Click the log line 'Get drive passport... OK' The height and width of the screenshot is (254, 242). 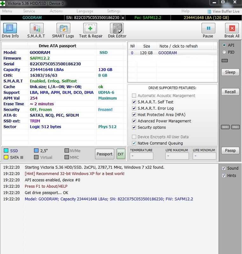[46, 193]
